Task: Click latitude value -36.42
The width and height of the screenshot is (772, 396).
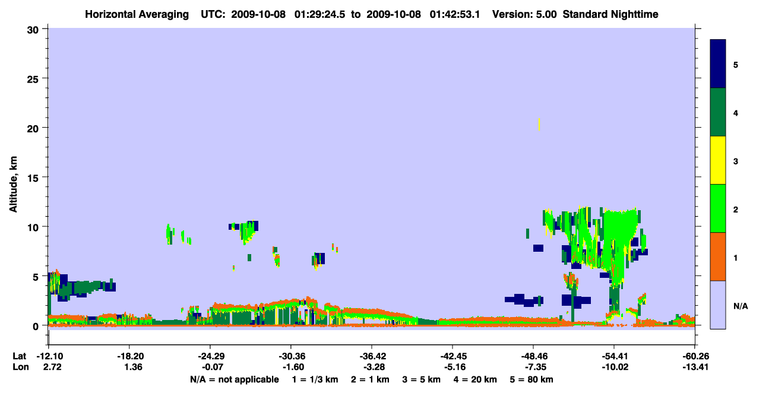Action: coord(372,356)
